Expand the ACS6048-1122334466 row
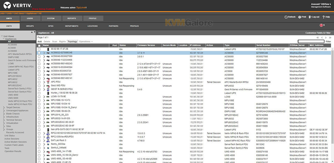The height and width of the screenshot is (163, 334). click(x=44, y=60)
